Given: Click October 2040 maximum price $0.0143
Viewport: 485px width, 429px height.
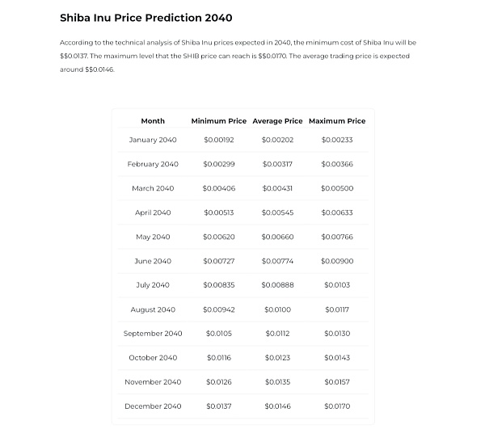Looking at the screenshot, I should [x=337, y=358].
